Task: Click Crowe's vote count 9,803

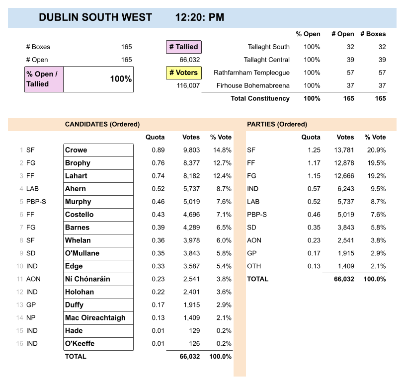Action: 191,150
